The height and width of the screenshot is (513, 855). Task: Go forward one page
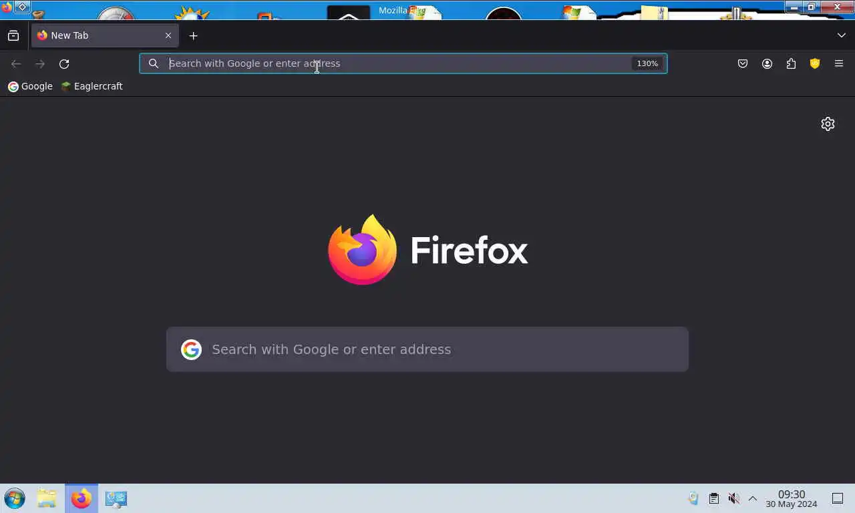tap(40, 63)
